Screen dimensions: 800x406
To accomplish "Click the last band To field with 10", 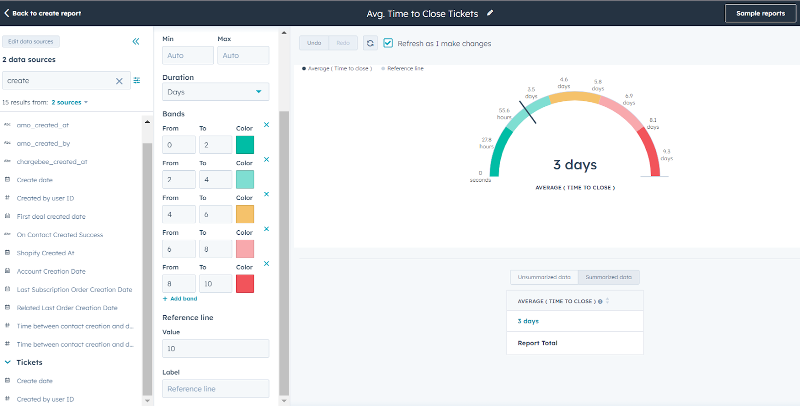I will click(x=215, y=284).
